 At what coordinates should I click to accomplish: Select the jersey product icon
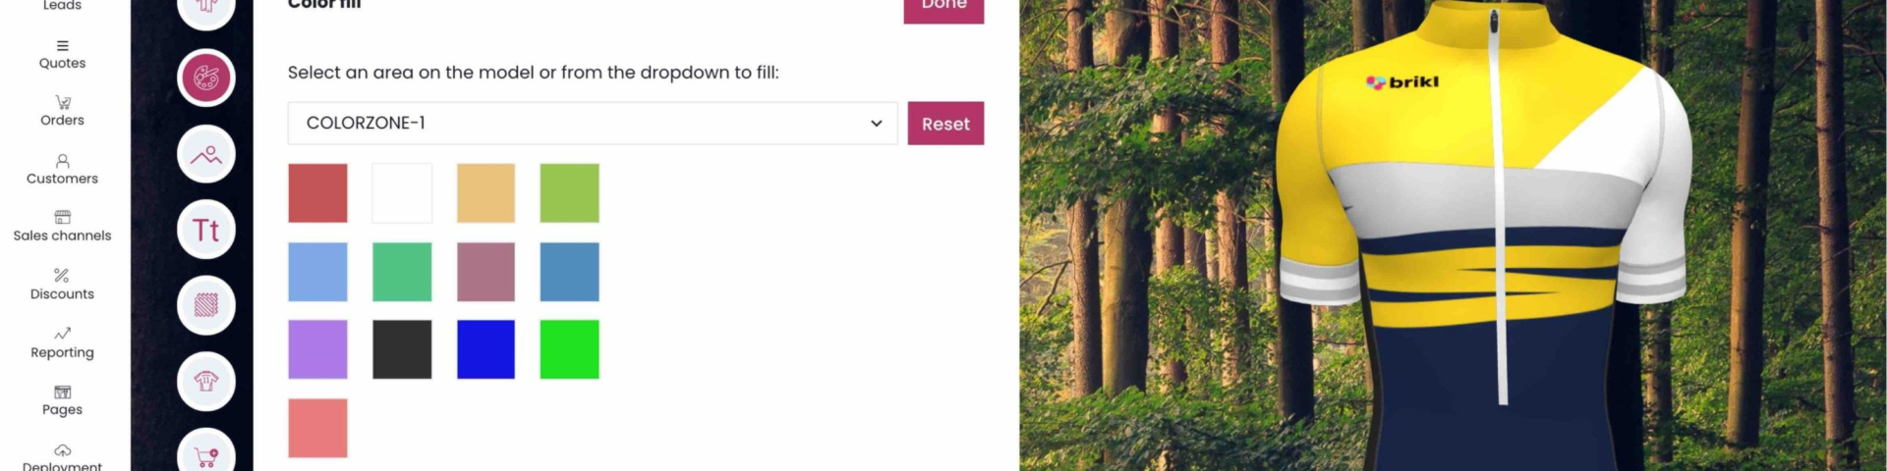[x=205, y=381]
